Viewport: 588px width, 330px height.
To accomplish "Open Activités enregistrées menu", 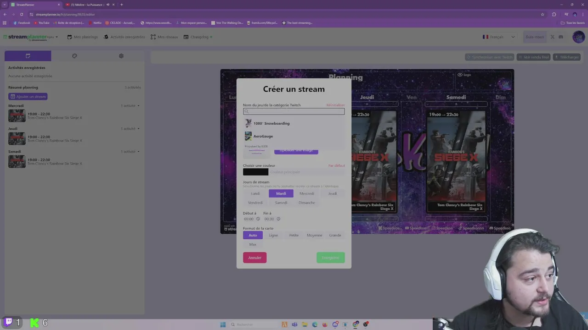I will 124,37.
